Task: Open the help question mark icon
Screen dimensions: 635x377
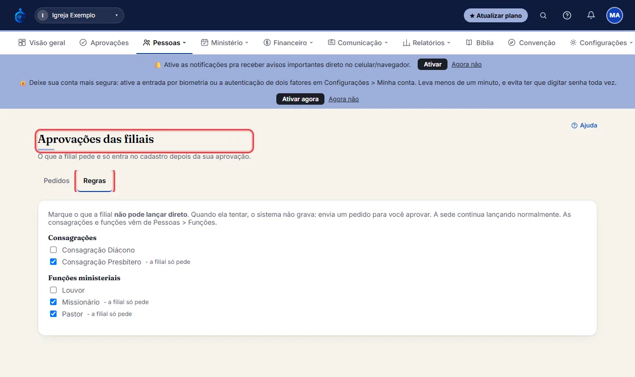Action: pos(567,15)
